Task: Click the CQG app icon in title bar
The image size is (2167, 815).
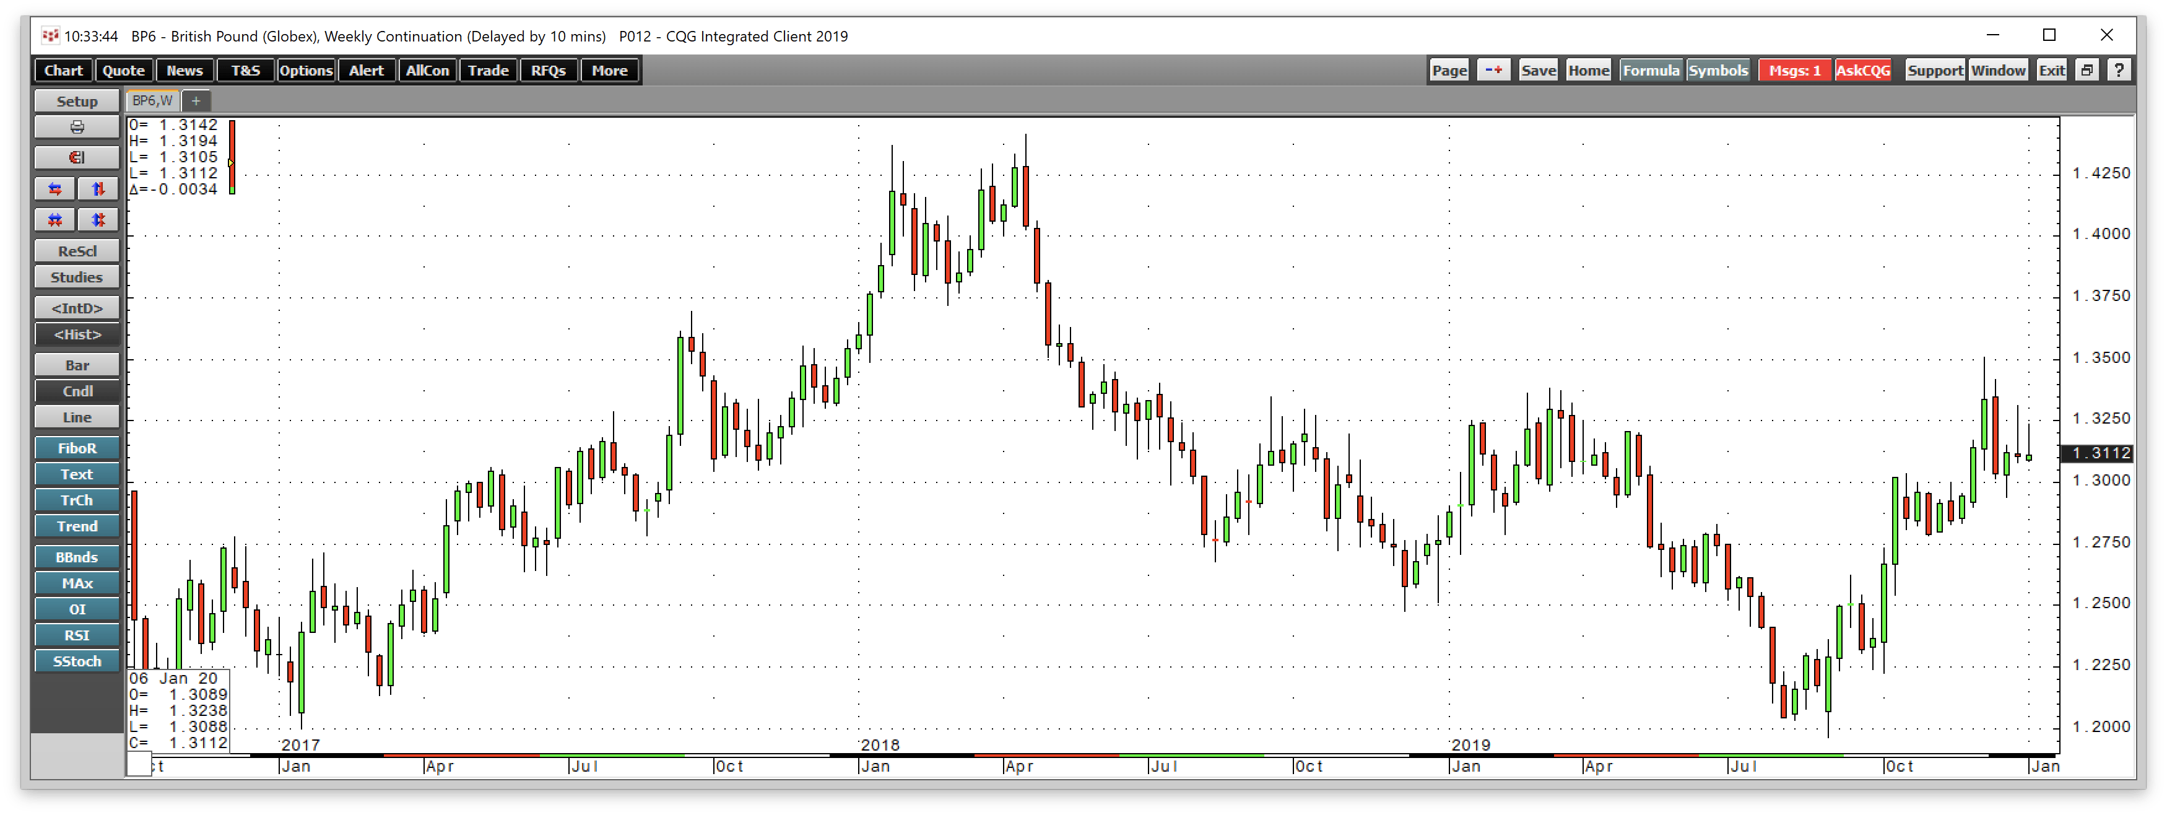Action: (x=51, y=35)
